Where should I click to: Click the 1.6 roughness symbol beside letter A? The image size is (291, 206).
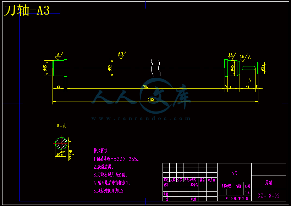click(x=243, y=58)
